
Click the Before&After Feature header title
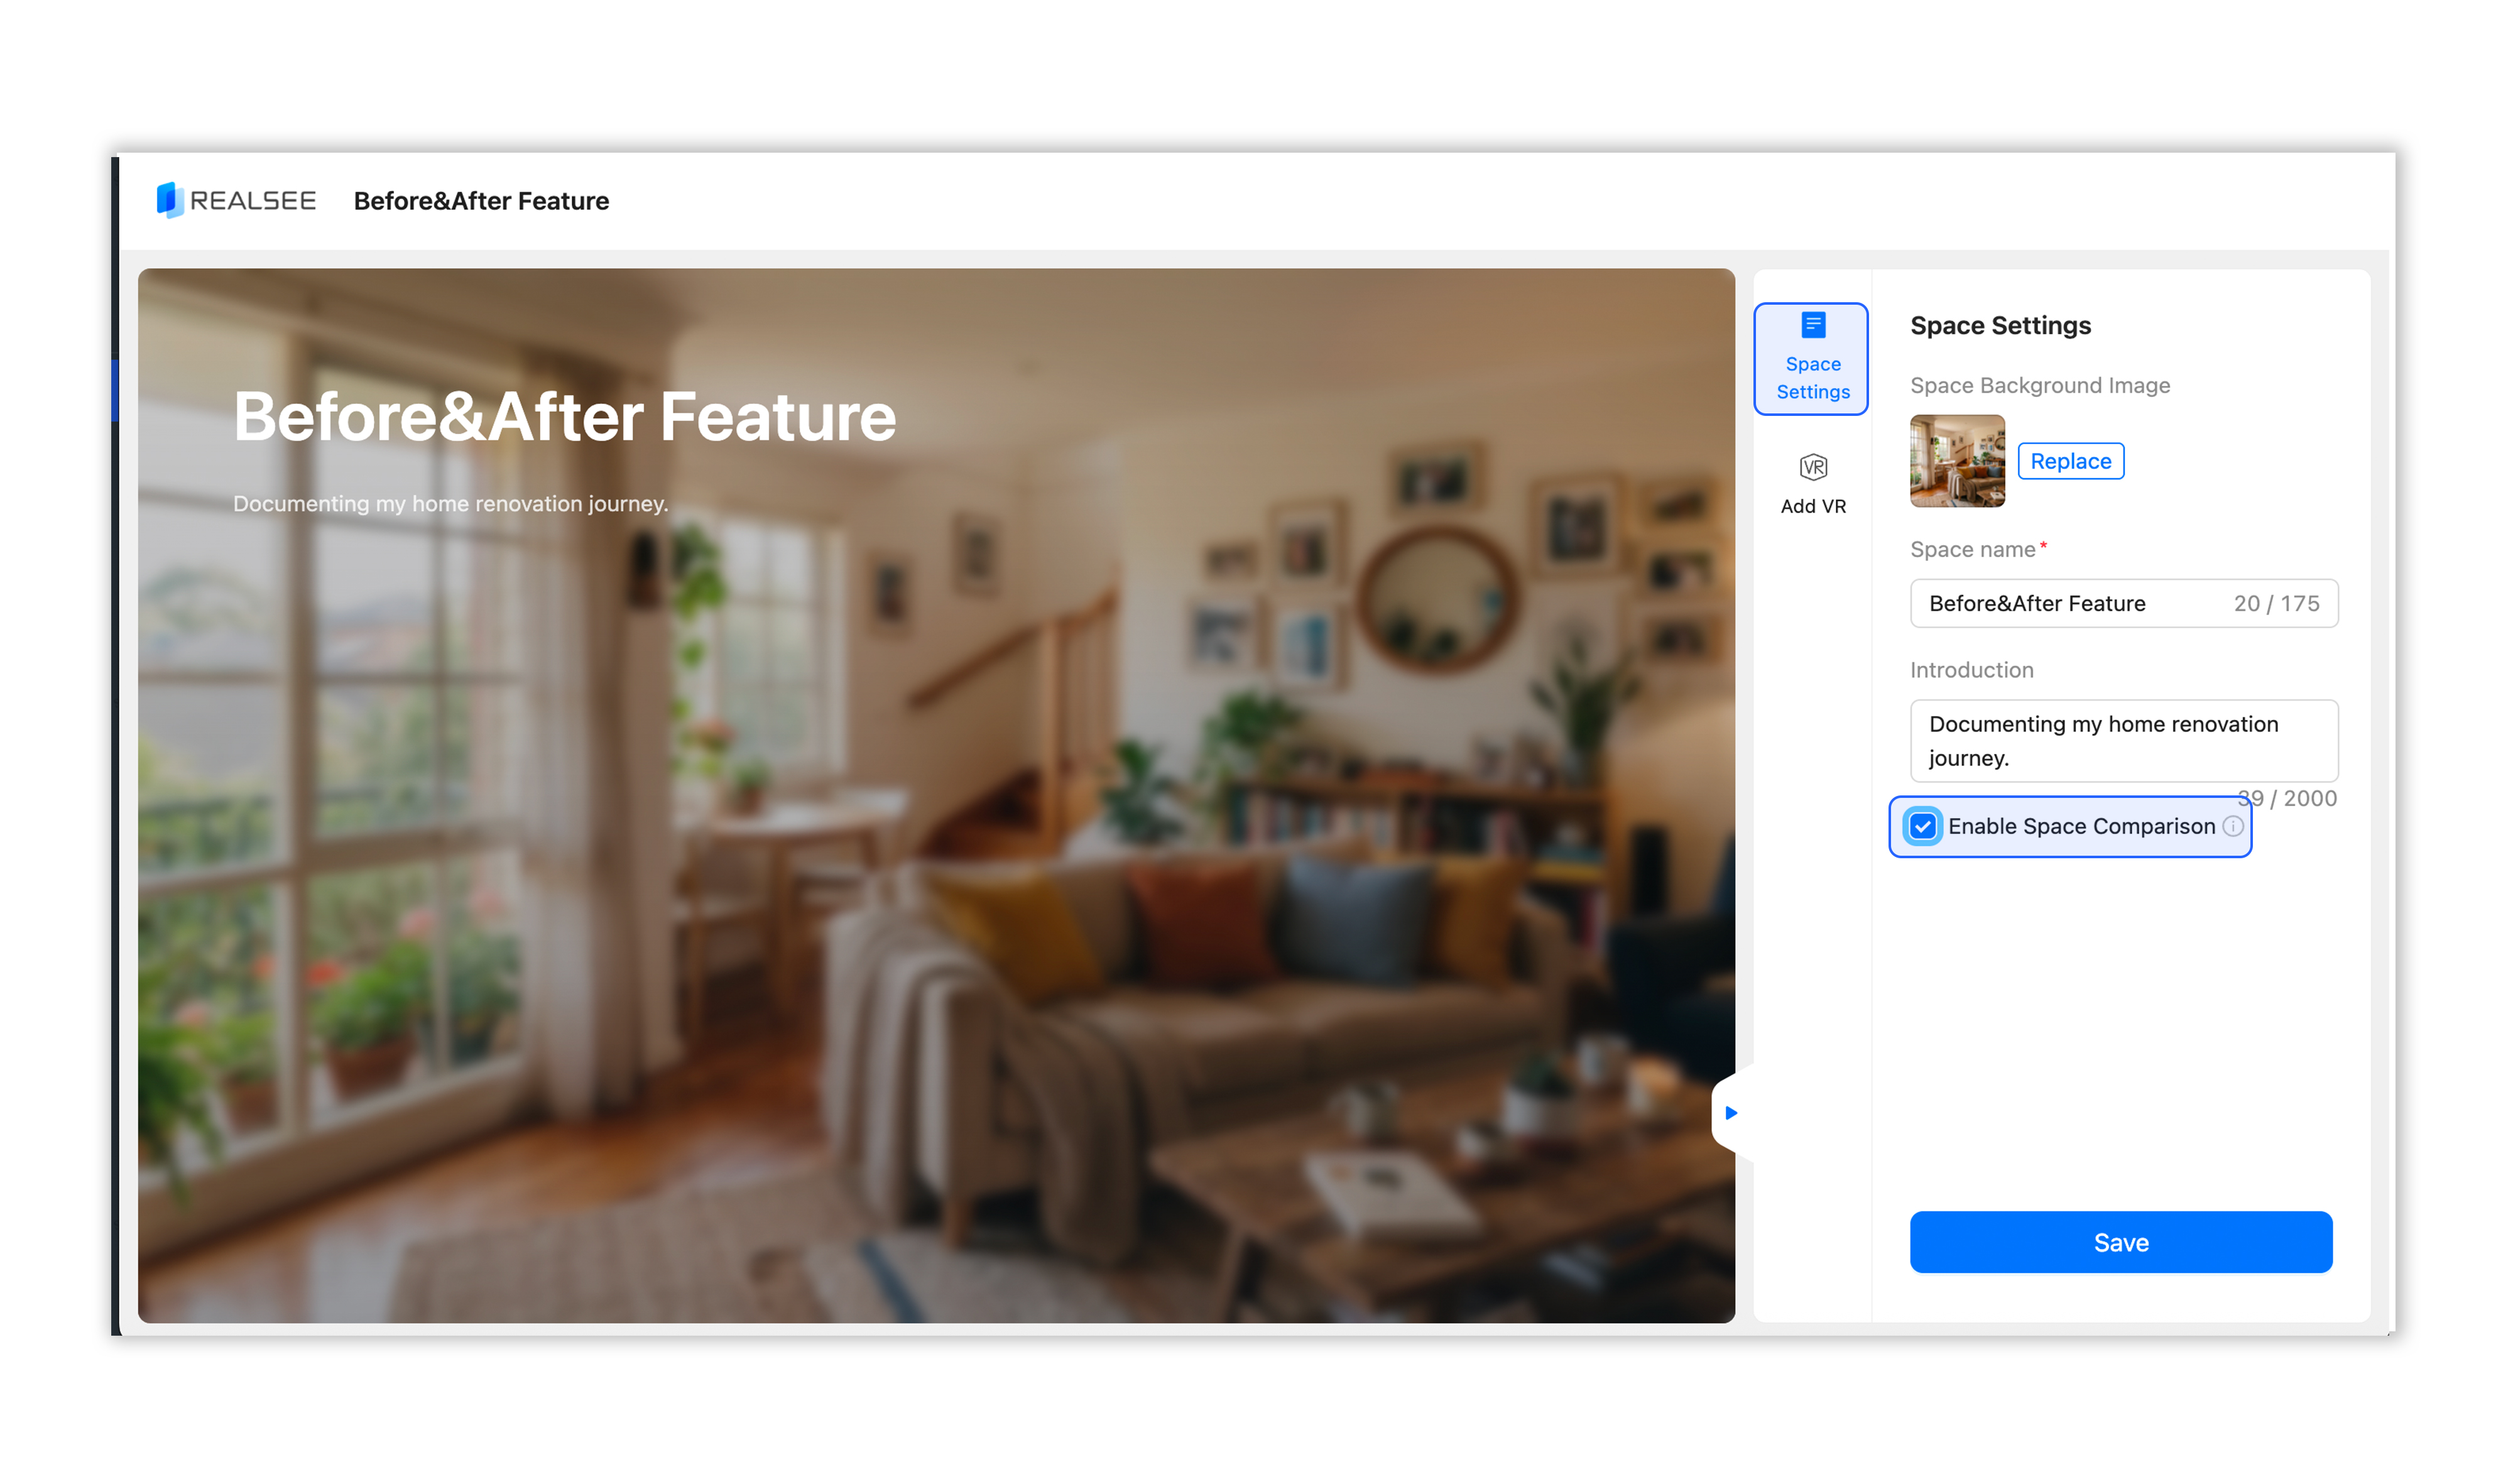[481, 201]
